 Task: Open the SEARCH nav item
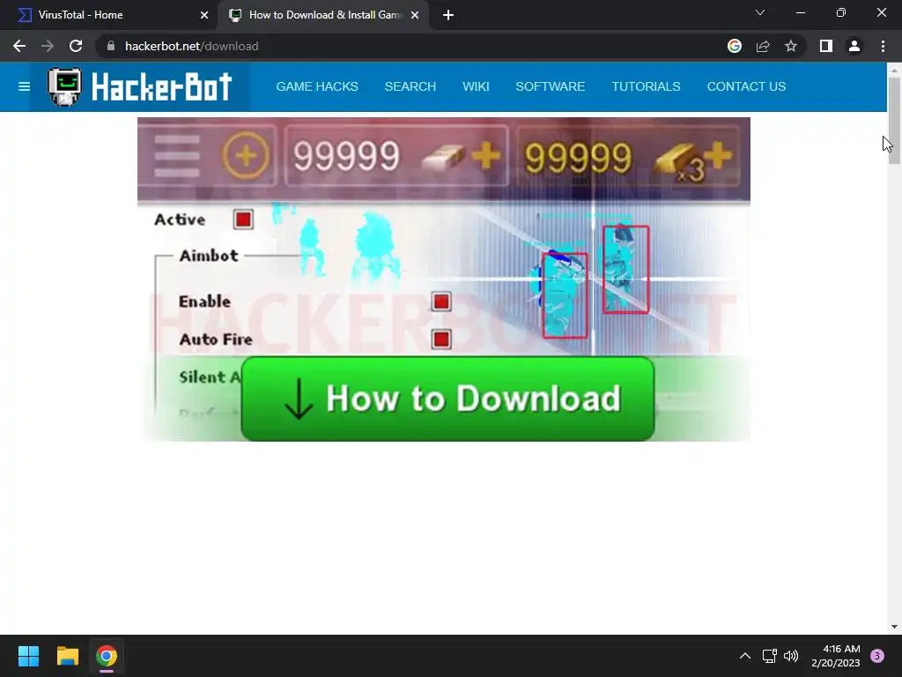(410, 86)
